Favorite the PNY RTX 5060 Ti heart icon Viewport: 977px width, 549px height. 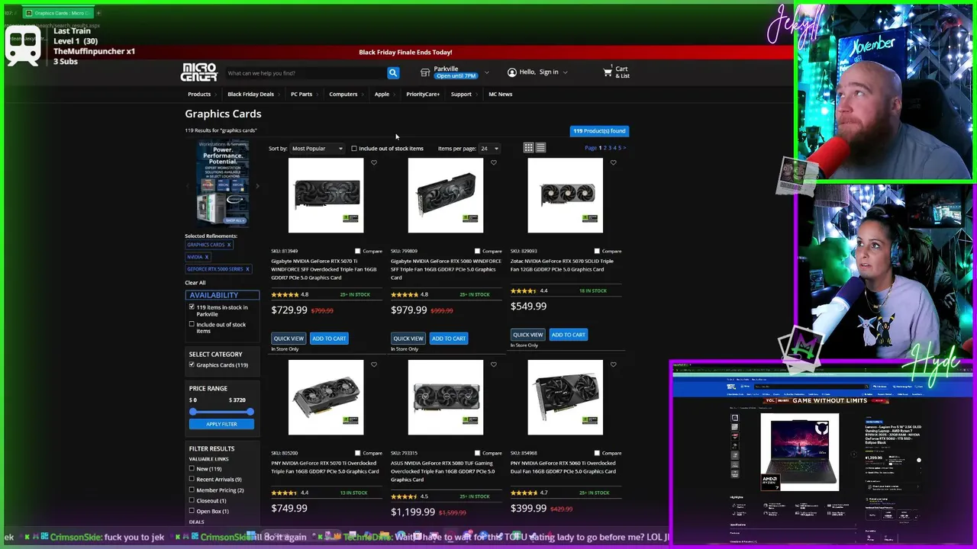click(x=614, y=364)
